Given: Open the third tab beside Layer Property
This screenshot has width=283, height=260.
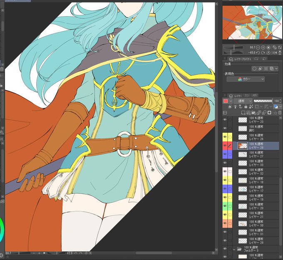Looking at the screenshot, I should coord(264,59).
